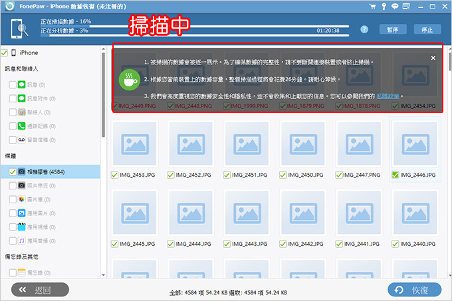Open the privacy policy link
The height and width of the screenshot is (301, 452).
coord(388,96)
